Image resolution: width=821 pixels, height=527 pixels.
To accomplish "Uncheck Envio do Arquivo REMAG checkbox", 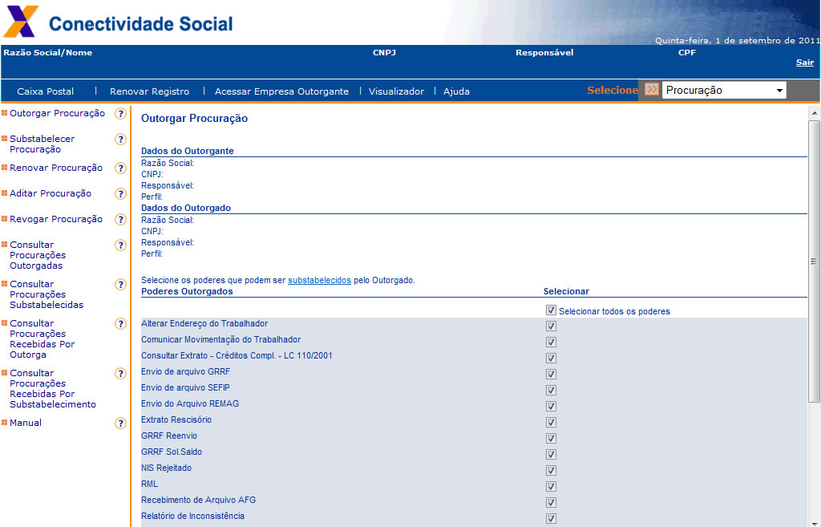I will click(x=551, y=406).
